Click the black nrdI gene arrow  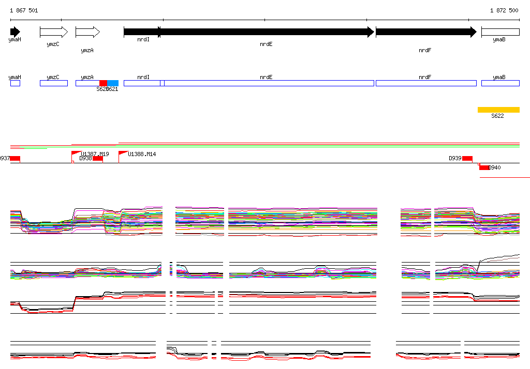click(142, 32)
